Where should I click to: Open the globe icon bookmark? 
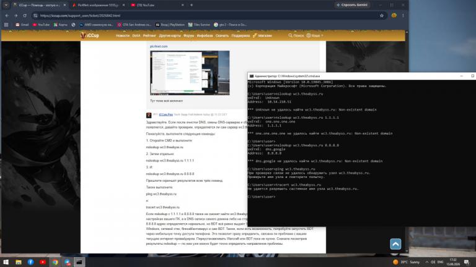(x=73, y=25)
